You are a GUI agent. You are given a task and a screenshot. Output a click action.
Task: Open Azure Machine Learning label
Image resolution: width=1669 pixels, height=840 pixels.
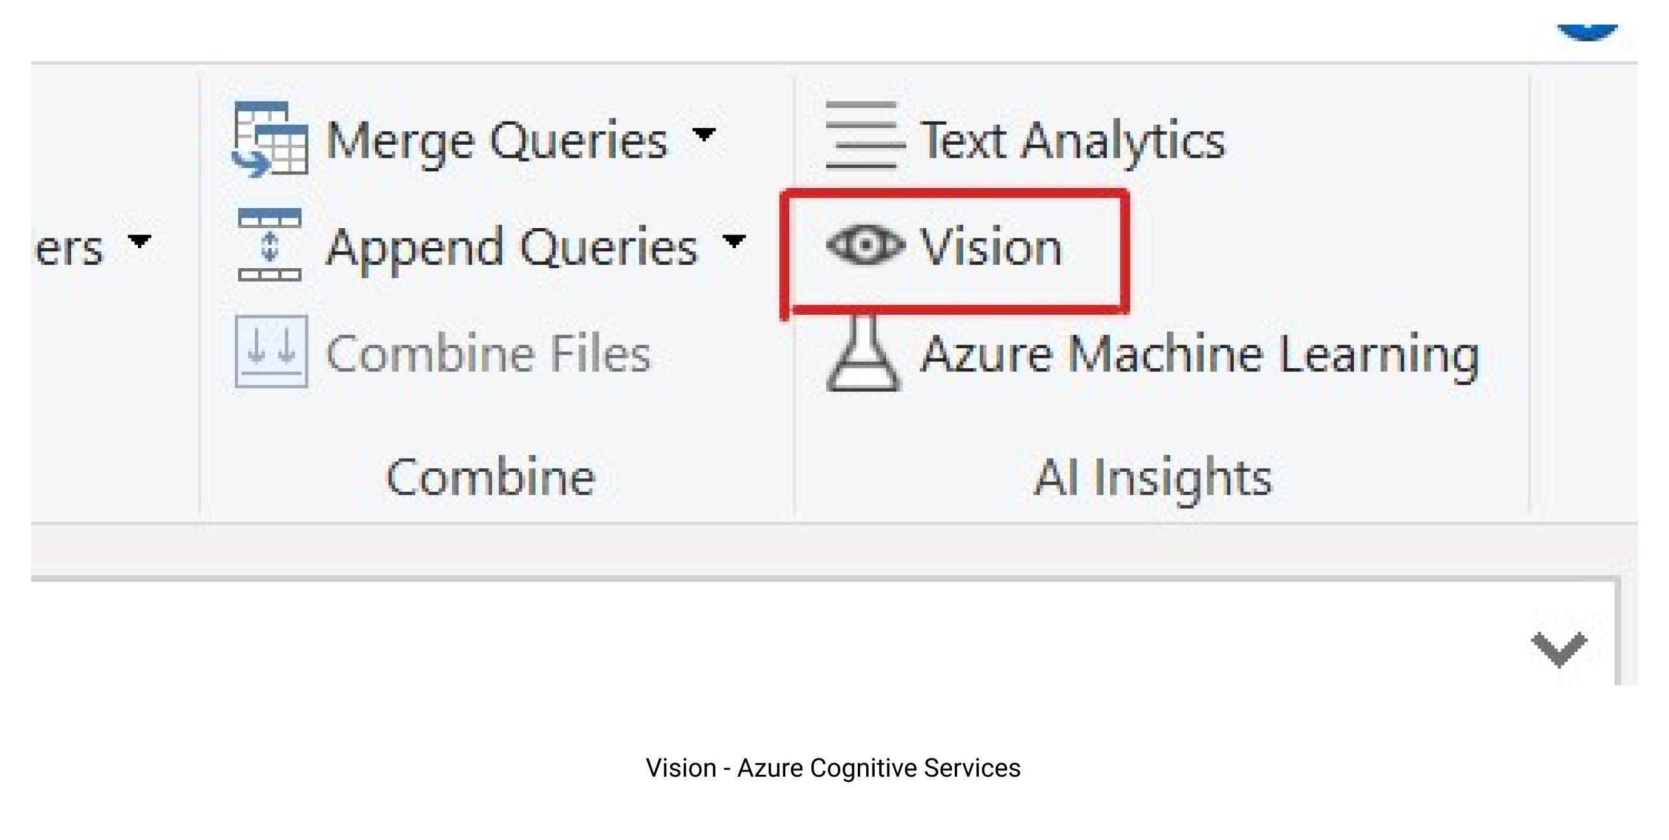point(1201,355)
